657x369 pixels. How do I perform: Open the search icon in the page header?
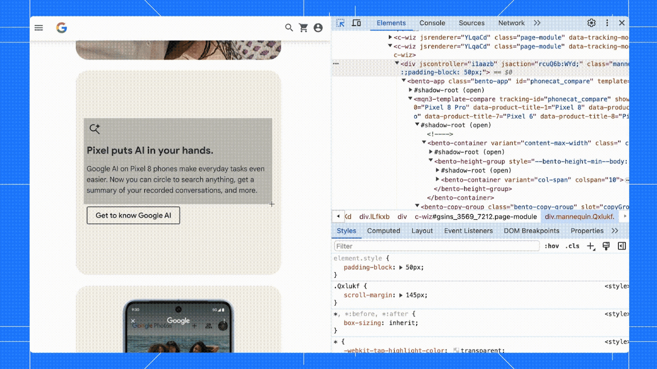pos(289,27)
